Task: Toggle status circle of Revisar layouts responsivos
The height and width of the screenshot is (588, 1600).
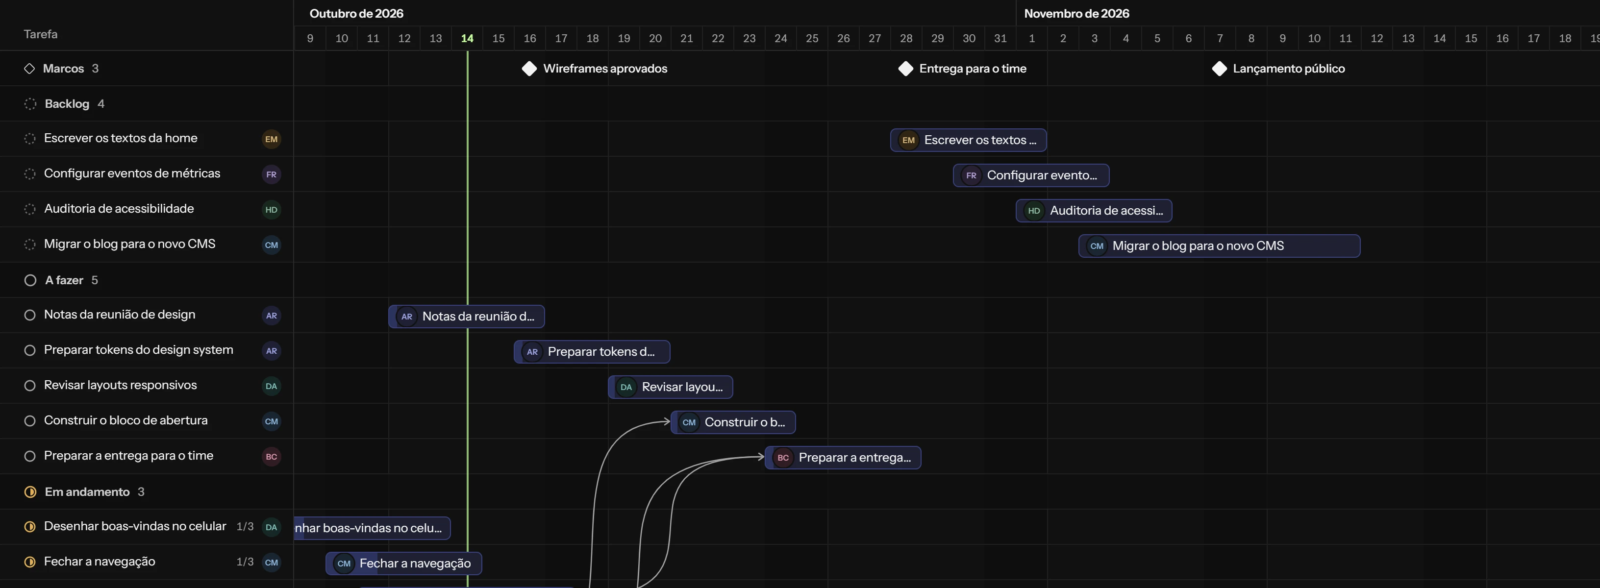Action: [30, 386]
